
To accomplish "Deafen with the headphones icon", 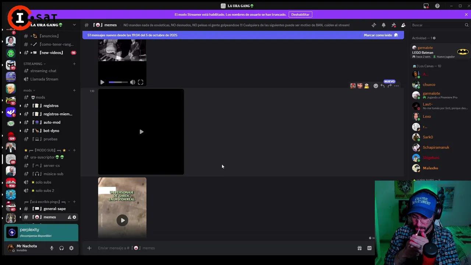I will pos(61,248).
